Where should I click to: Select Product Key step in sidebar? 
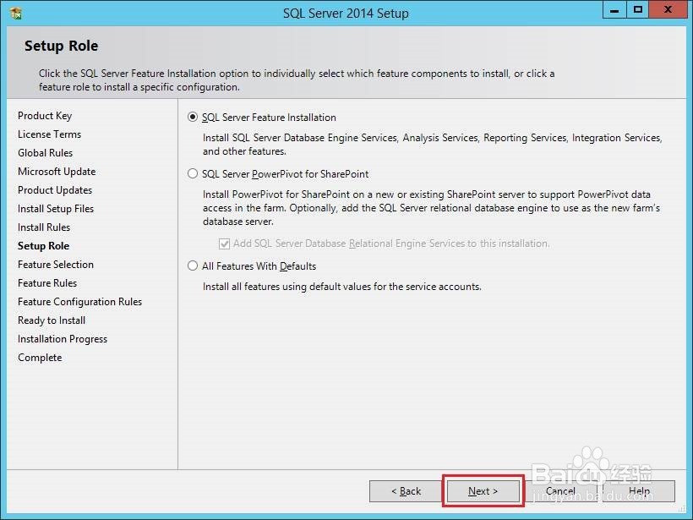[x=45, y=116]
